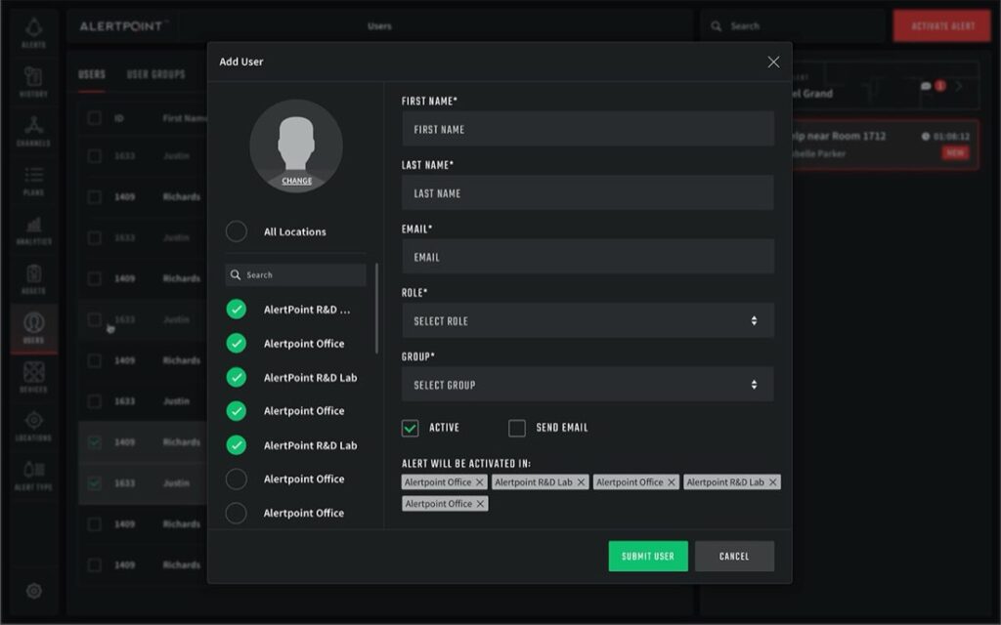This screenshot has width=1001, height=625.
Task: Open the Select Group dropdown
Action: tap(588, 385)
